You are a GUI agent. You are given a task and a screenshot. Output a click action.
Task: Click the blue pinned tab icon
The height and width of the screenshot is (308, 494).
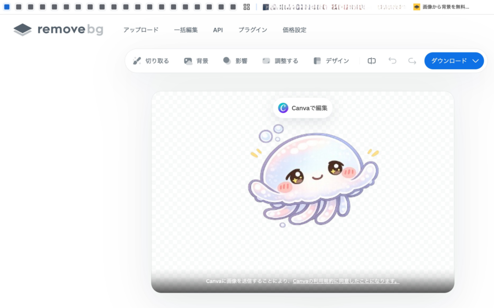coord(7,7)
